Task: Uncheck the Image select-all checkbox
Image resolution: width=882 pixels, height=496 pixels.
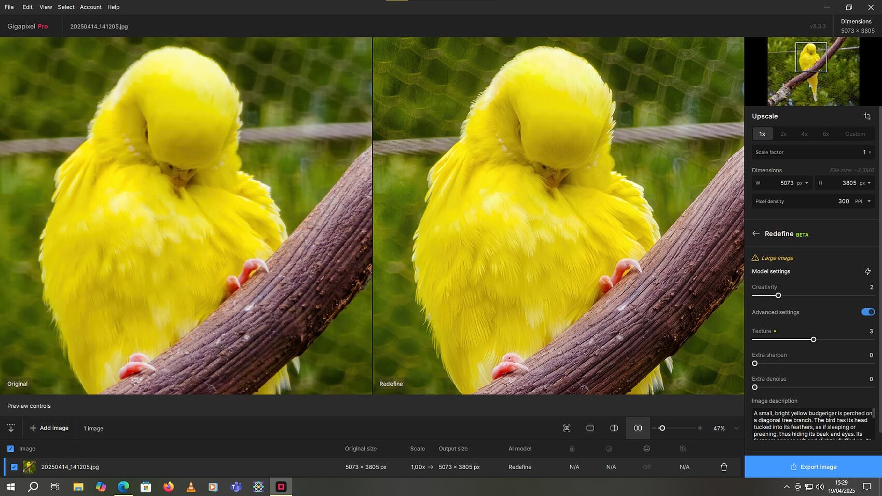Action: pyautogui.click(x=10, y=448)
